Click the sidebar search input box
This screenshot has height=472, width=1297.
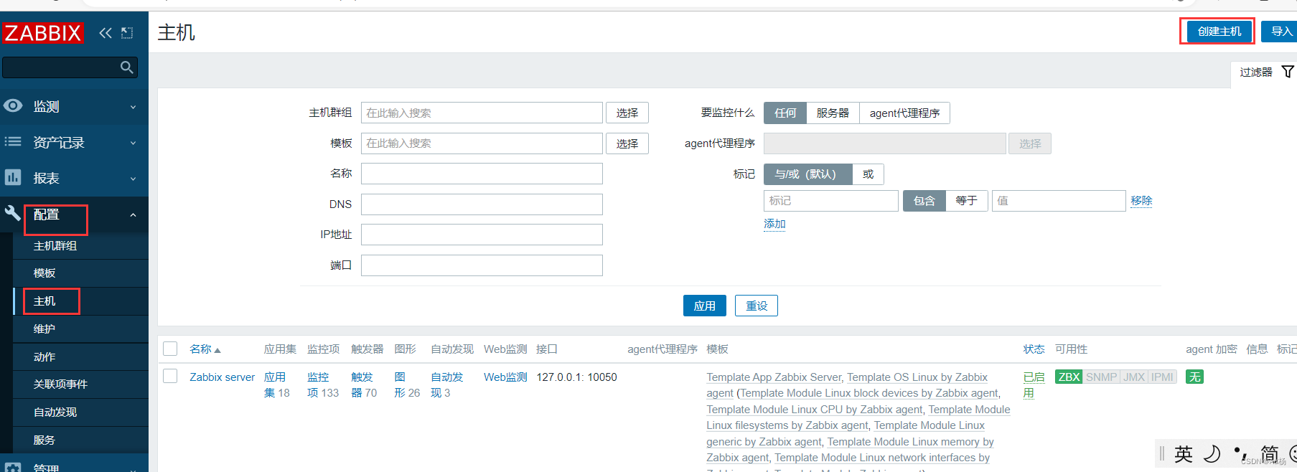(x=70, y=67)
